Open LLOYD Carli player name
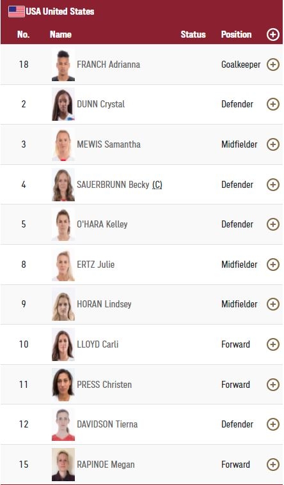This screenshot has height=485, width=284. [x=98, y=344]
